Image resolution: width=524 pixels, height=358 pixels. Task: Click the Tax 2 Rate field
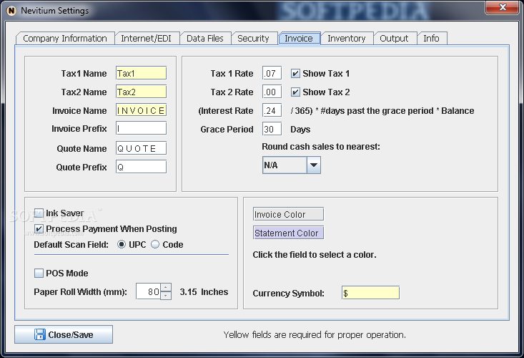click(x=272, y=92)
